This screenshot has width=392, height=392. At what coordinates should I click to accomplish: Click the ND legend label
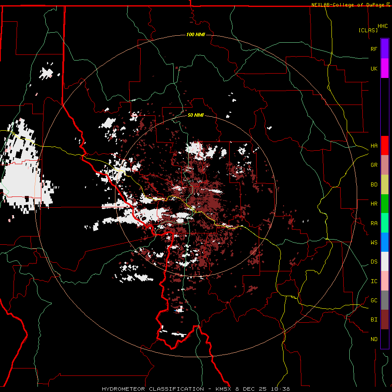pos(374,339)
